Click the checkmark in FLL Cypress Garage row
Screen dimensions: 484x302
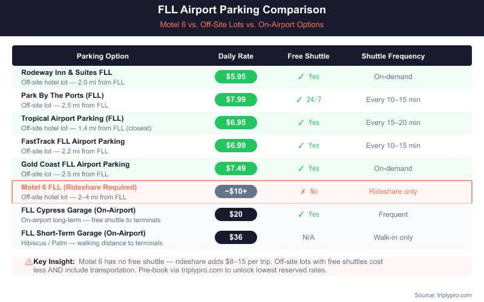(301, 214)
